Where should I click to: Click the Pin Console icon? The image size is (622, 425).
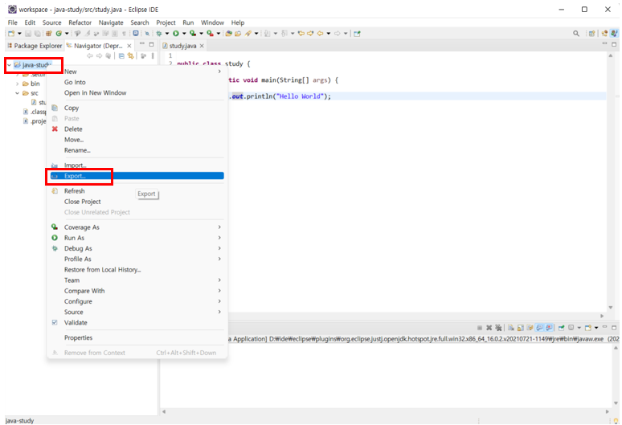click(x=561, y=328)
